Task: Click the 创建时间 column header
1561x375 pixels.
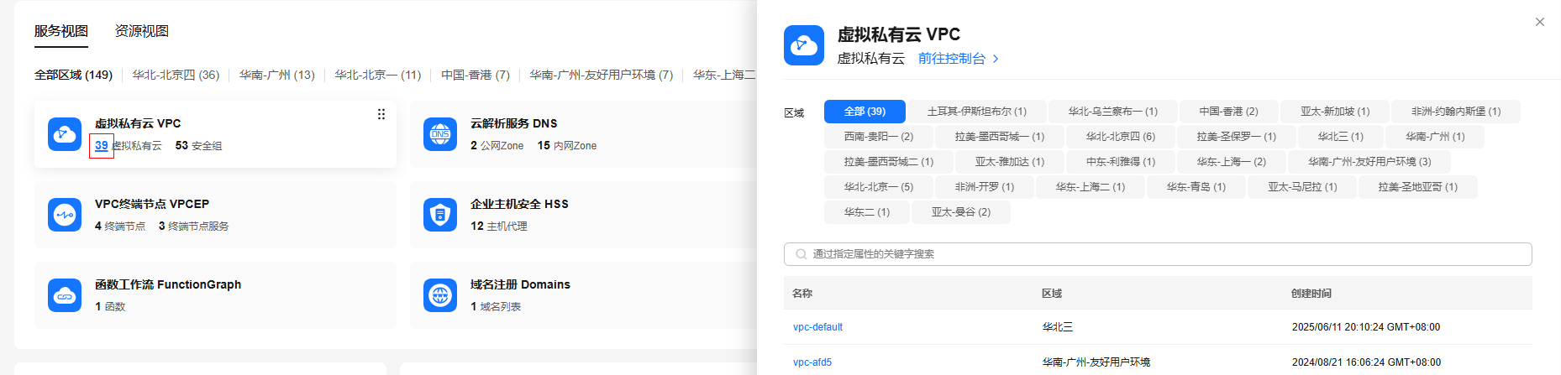Action: (x=1311, y=294)
